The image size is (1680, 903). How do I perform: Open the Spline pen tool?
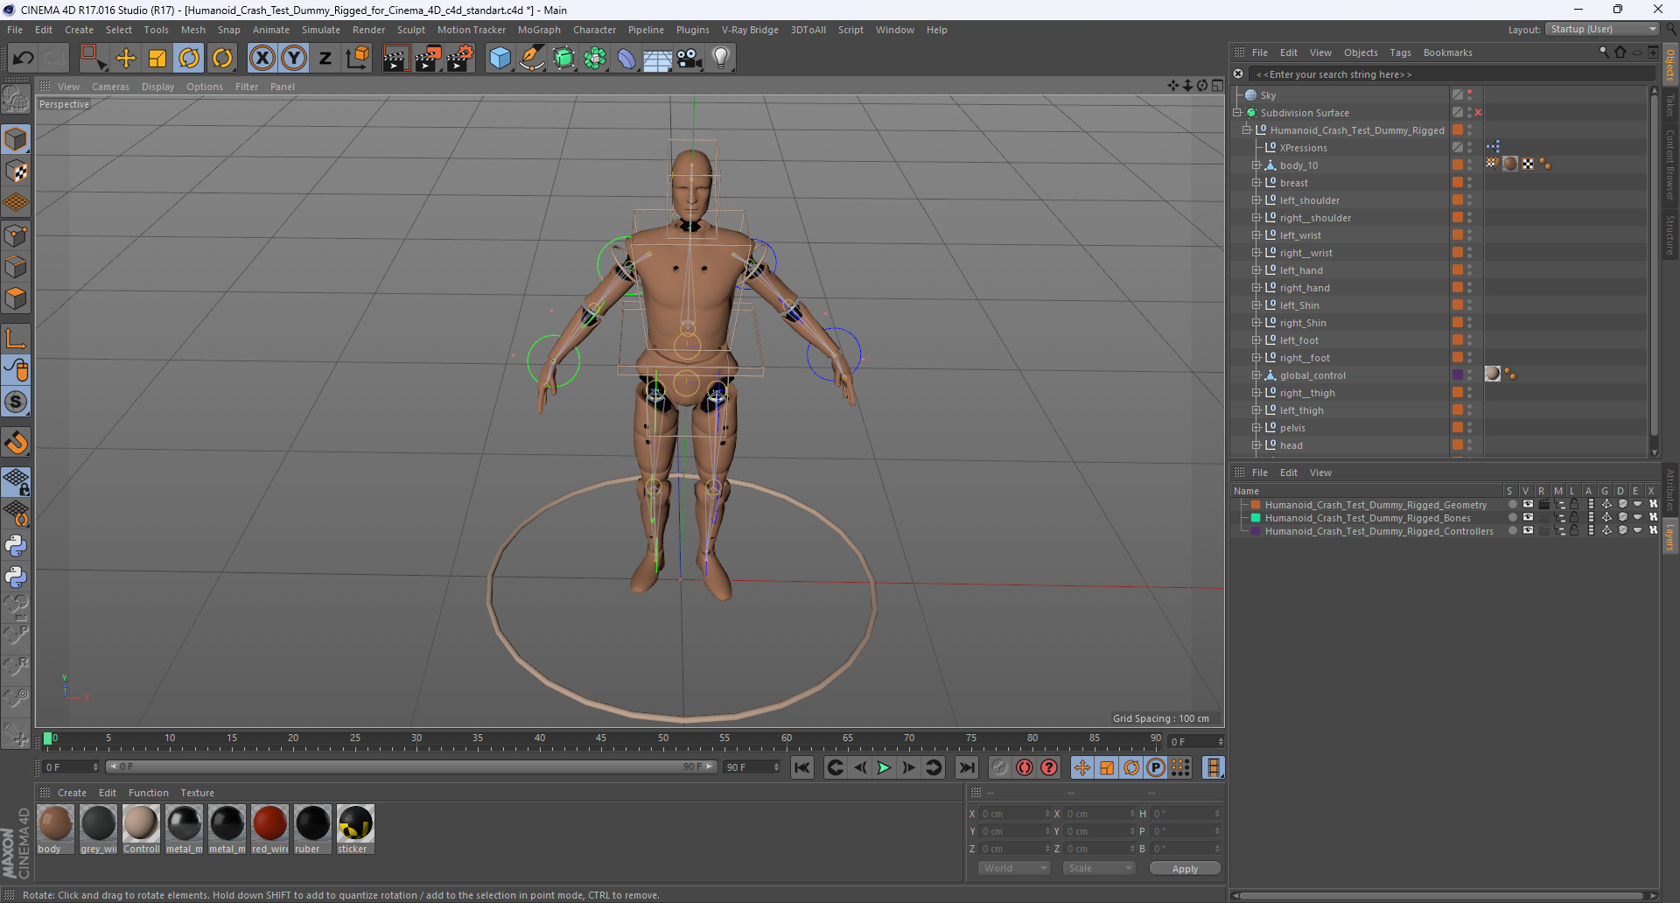tap(532, 59)
